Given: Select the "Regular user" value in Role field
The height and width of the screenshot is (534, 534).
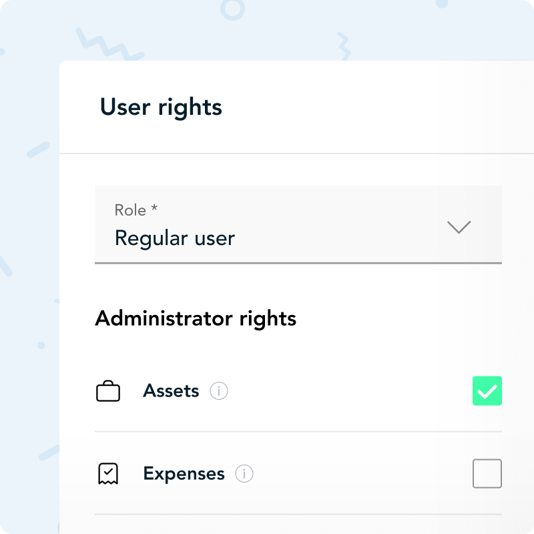Looking at the screenshot, I should click(175, 238).
